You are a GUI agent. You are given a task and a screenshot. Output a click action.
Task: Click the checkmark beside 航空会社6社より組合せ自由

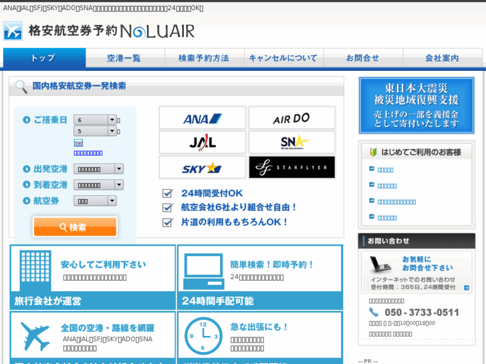tap(168, 207)
